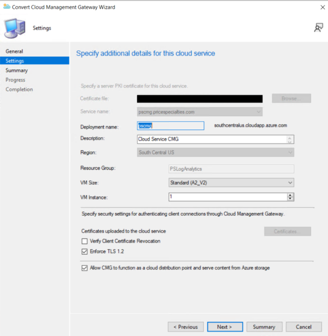The image size is (328, 336).
Task: Click the Resource Group field
Action: (x=231, y=169)
